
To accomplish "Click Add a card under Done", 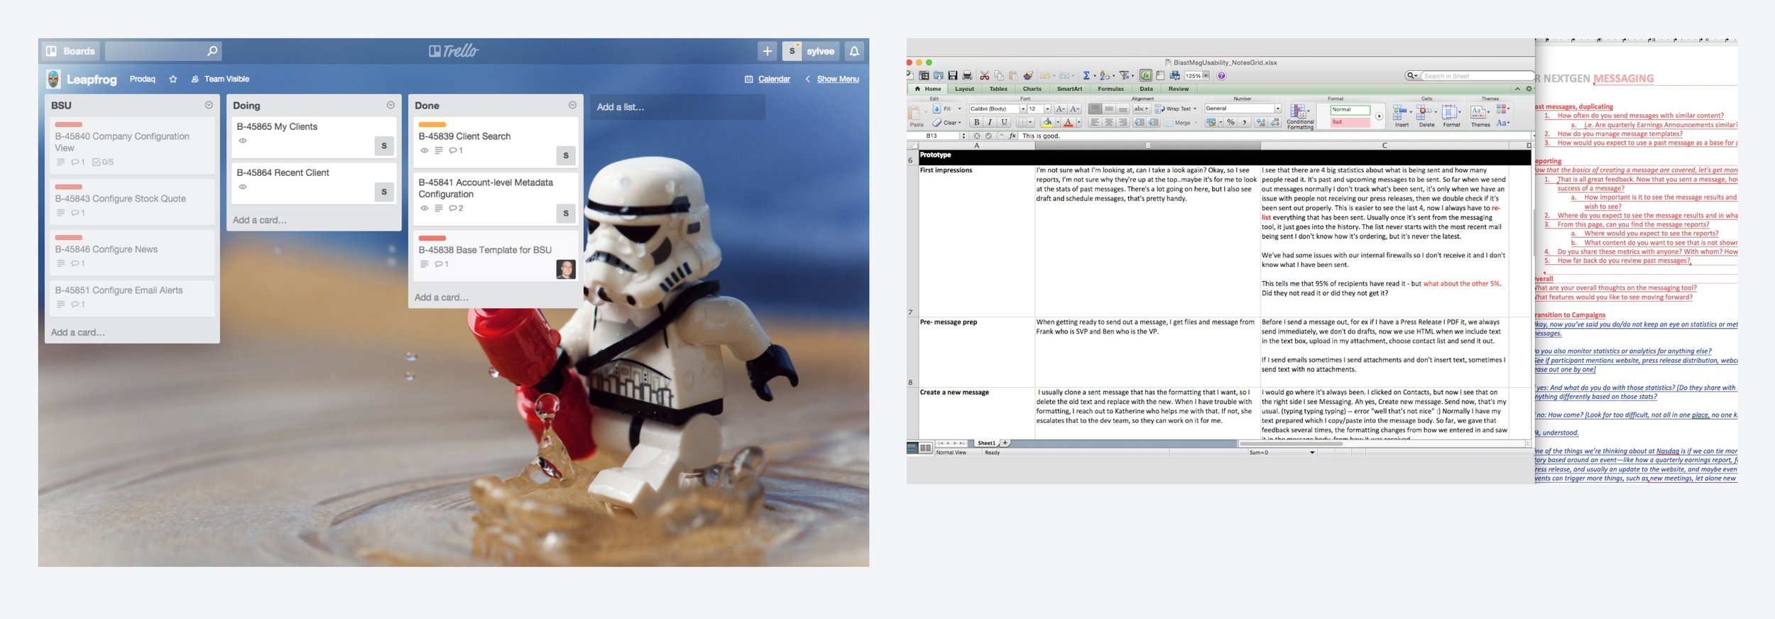I will 442,297.
